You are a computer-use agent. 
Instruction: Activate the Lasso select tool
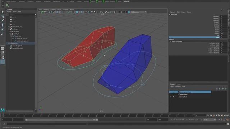pyautogui.click(x=3, y=16)
